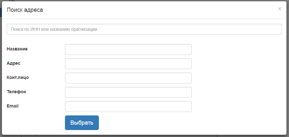
Task: Select the Конт.лицо input field
Action: tap(128, 78)
